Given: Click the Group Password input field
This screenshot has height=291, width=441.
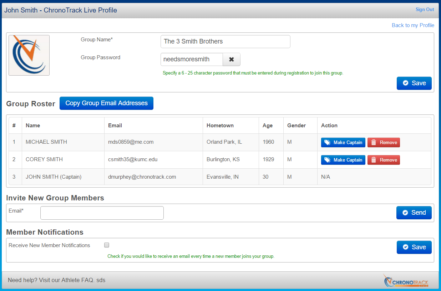Looking at the screenshot, I should (192, 60).
